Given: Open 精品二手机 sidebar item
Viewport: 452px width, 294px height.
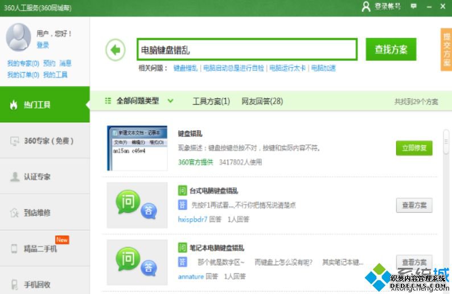Looking at the screenshot, I should (x=44, y=249).
